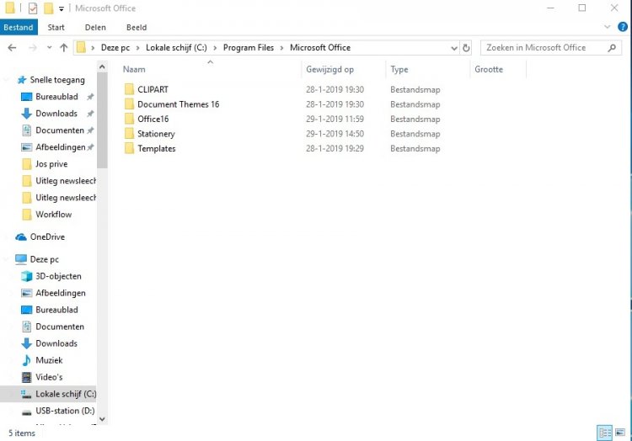Switch to large icons view
Screen dimensions: 632x441
pyautogui.click(x=621, y=433)
